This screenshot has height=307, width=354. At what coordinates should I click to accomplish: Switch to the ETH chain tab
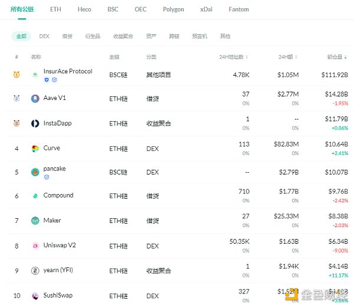click(x=55, y=9)
